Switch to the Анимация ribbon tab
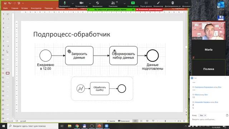The height and width of the screenshot is (129, 229). pos(60,8)
